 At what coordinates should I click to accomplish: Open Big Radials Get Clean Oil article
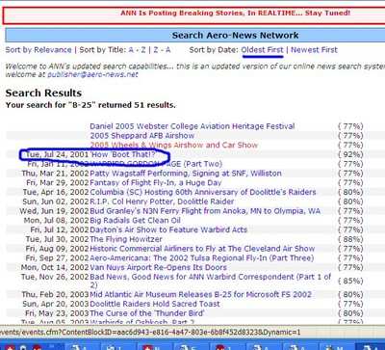pyautogui.click(x=136, y=221)
